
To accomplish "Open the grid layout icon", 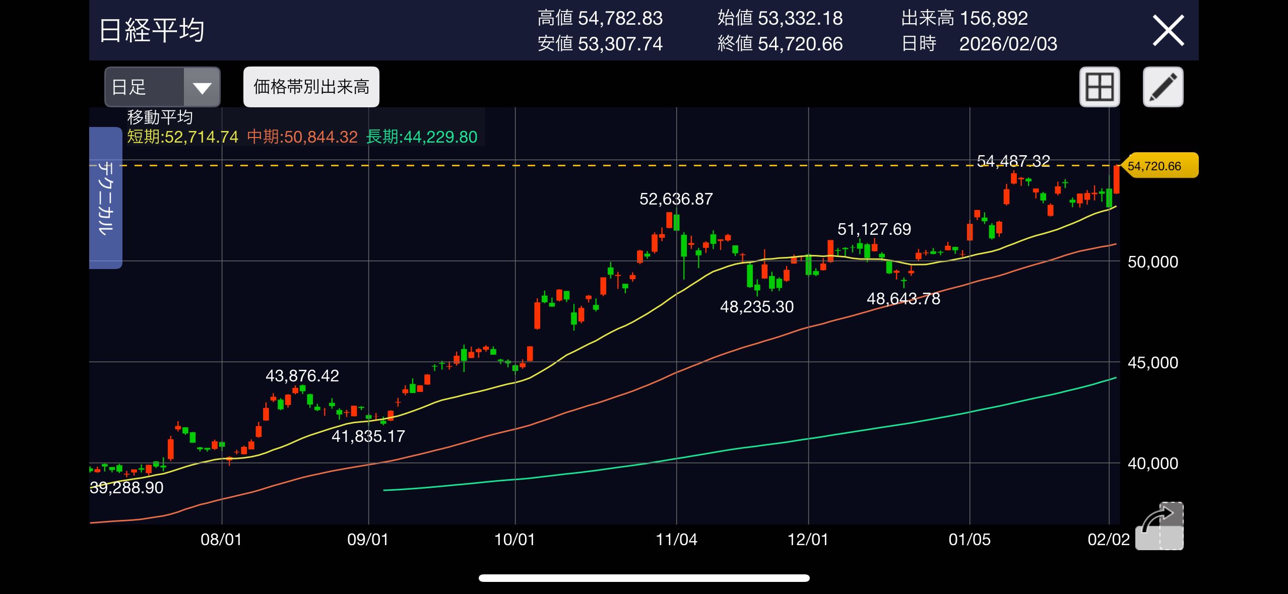I will (x=1100, y=87).
